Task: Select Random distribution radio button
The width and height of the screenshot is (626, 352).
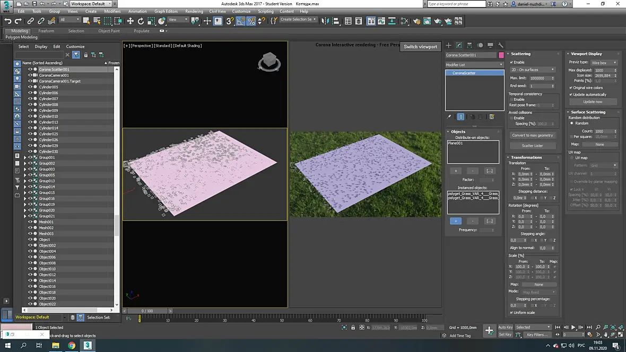Action: coord(572,124)
